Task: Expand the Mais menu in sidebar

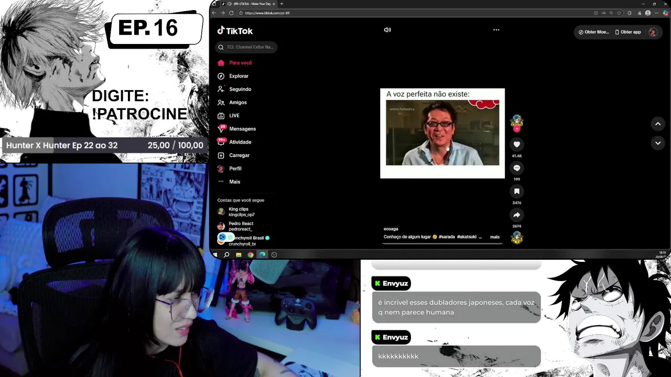Action: (x=229, y=182)
